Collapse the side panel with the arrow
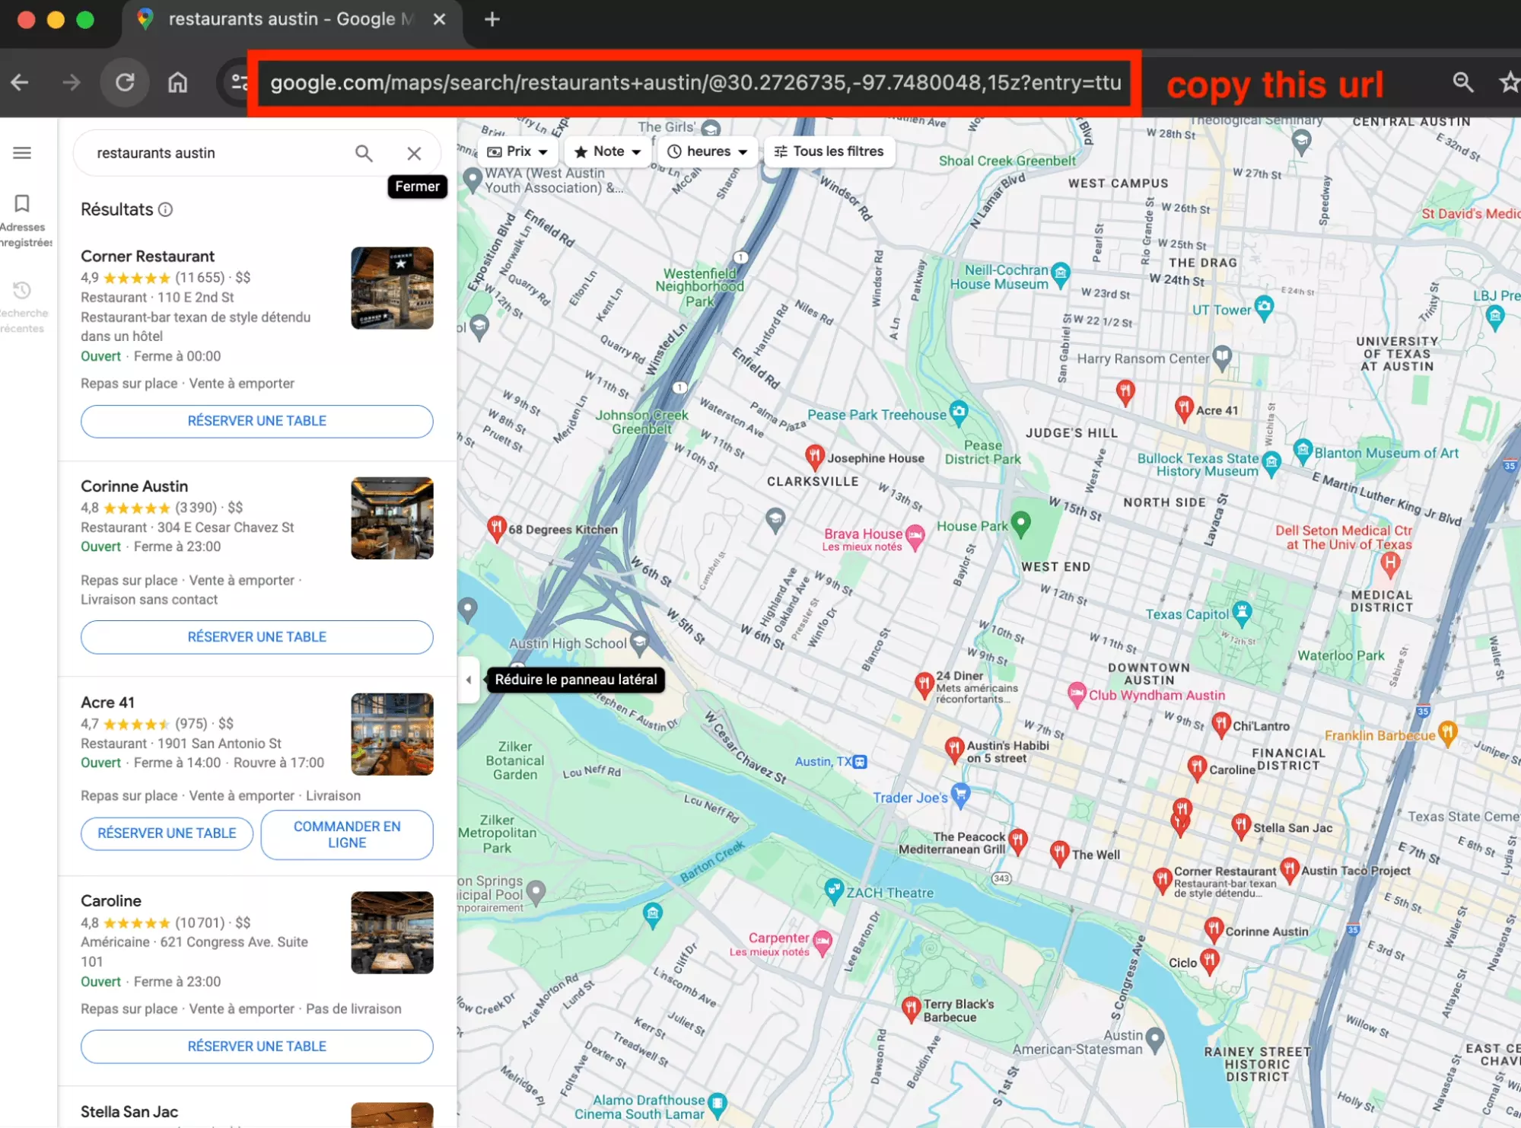 pyautogui.click(x=469, y=680)
